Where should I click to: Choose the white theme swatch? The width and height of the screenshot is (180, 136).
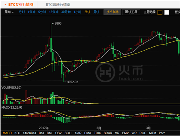pos(166,12)
